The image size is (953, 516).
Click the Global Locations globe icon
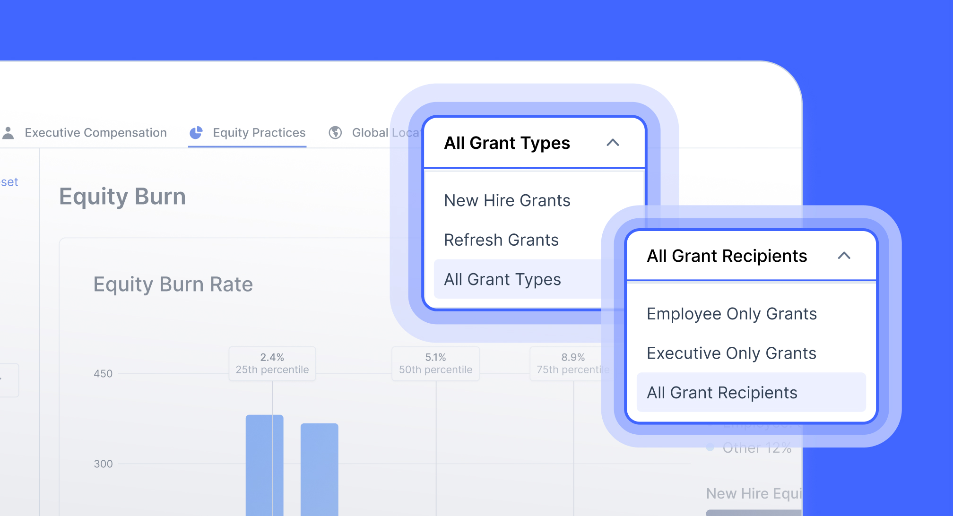click(x=335, y=133)
